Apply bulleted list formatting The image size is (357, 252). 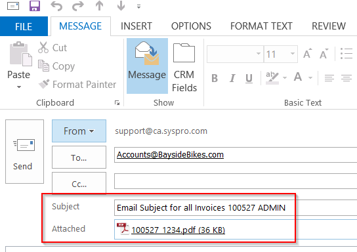pos(346,54)
